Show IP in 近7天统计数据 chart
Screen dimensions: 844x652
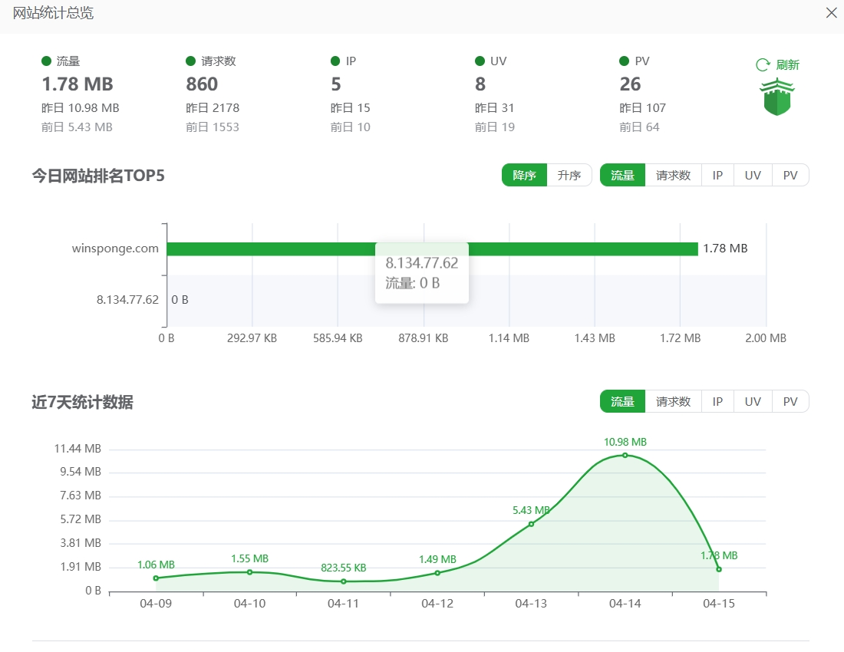pos(717,401)
